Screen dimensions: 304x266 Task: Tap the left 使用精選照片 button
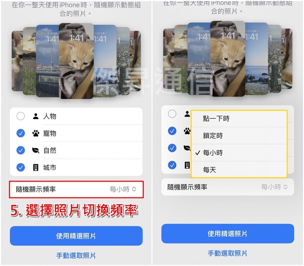click(76, 236)
